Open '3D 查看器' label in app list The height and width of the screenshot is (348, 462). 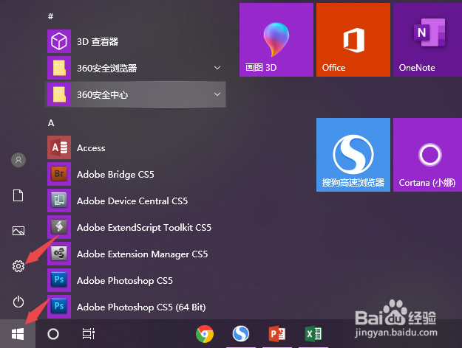click(x=98, y=42)
